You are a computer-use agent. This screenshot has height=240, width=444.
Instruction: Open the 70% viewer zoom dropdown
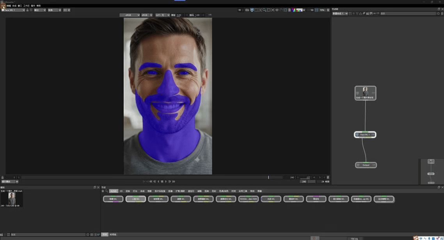325,10
